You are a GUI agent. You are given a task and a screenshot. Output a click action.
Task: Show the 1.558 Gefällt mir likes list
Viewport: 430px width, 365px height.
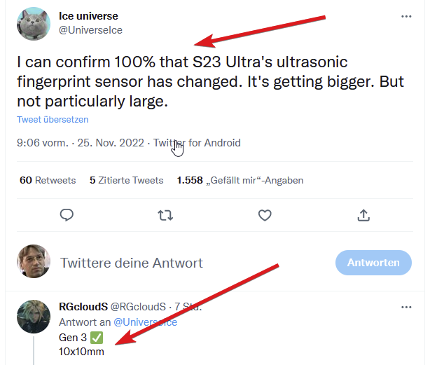pos(240,180)
